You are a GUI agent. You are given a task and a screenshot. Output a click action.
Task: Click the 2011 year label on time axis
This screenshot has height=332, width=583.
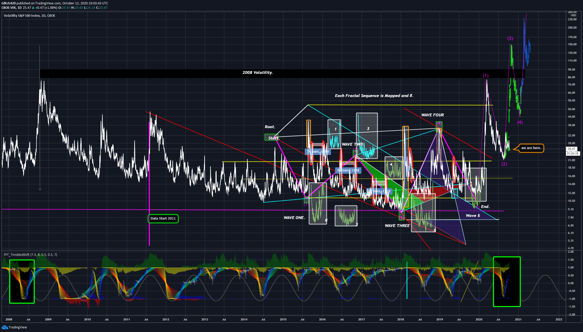coord(127,319)
